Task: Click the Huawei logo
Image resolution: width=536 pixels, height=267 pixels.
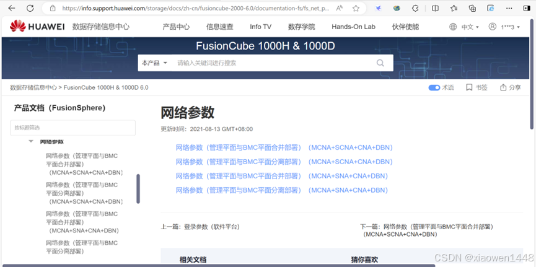Action: point(37,26)
